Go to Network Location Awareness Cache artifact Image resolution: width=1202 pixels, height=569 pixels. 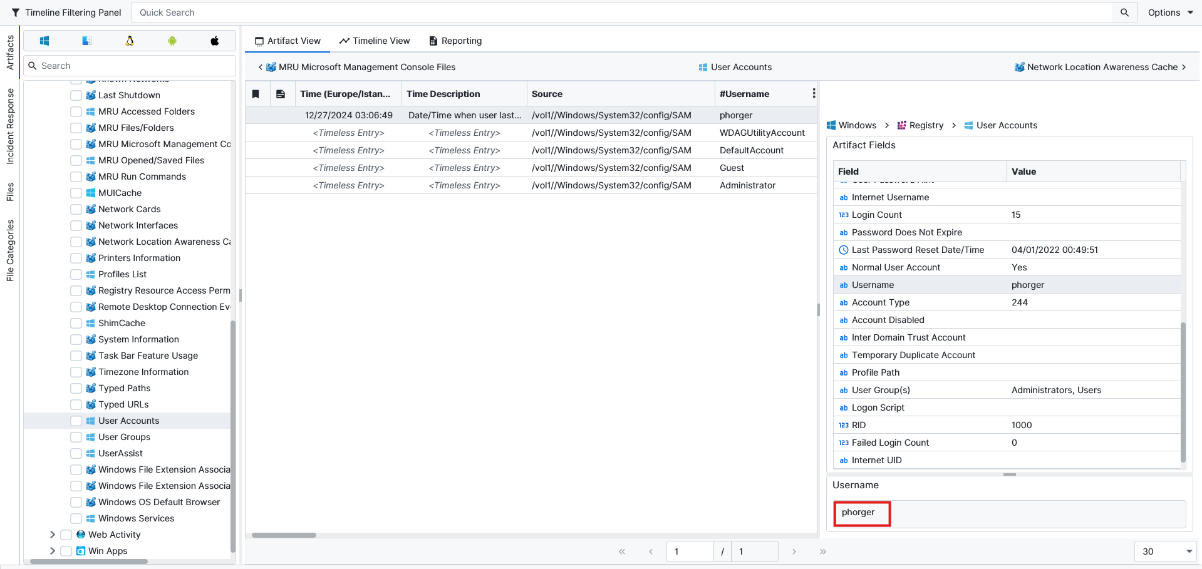1101,67
